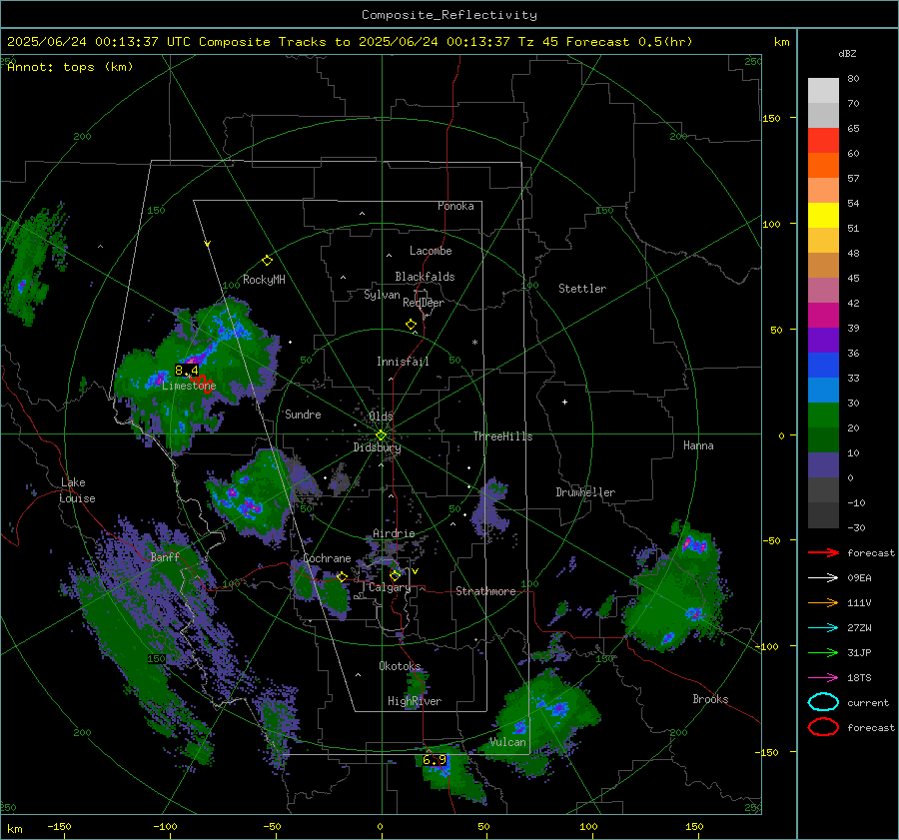
Task: Click the Stettler city label
Action: pos(582,289)
